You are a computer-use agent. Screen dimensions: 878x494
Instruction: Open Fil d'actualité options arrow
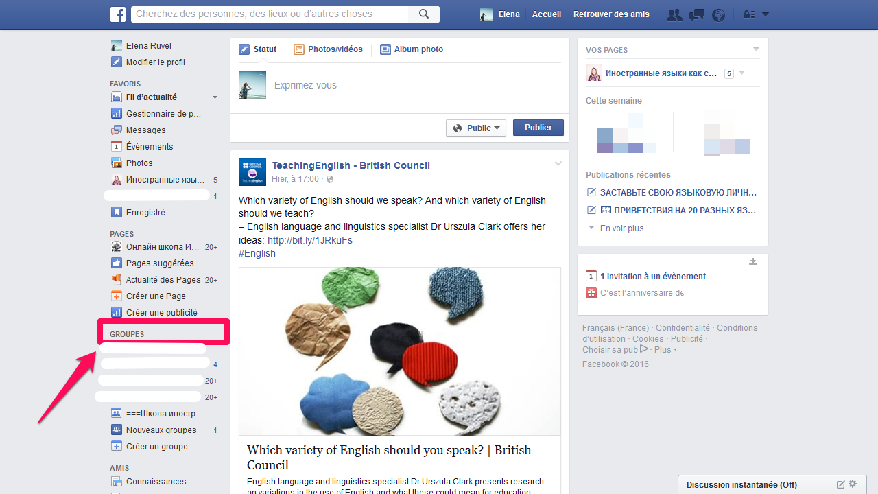coord(215,97)
